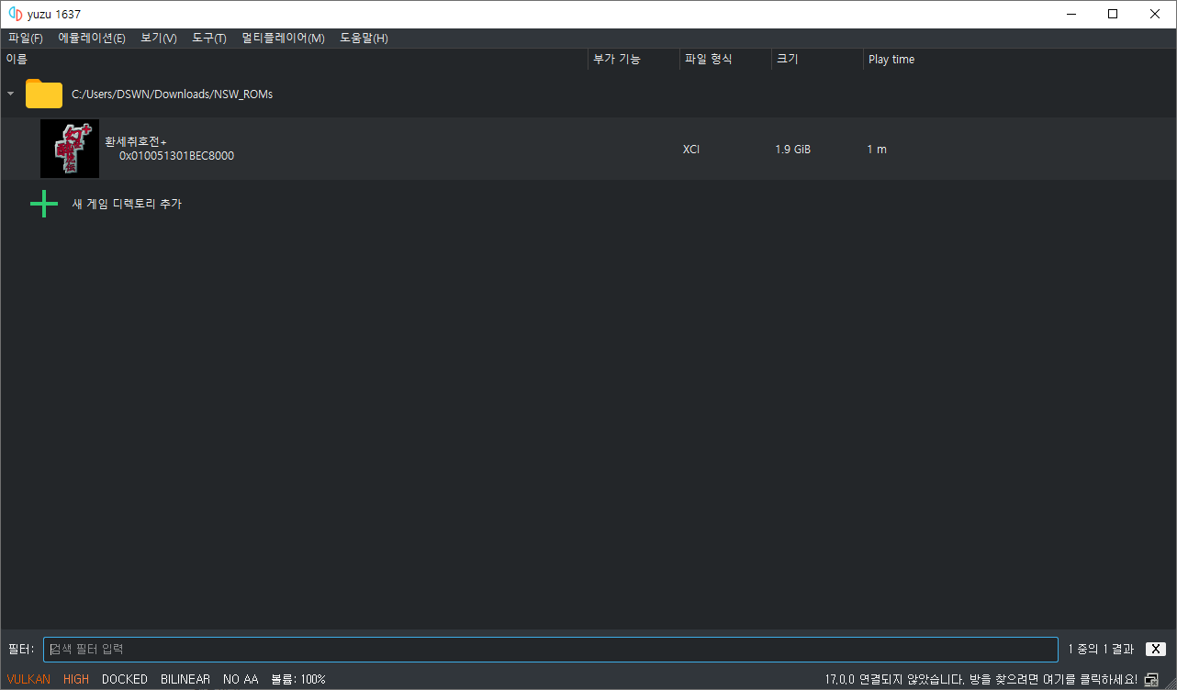Image resolution: width=1177 pixels, height=690 pixels.
Task: Click the 볼륨: 100% volume status button
Action: pos(298,679)
